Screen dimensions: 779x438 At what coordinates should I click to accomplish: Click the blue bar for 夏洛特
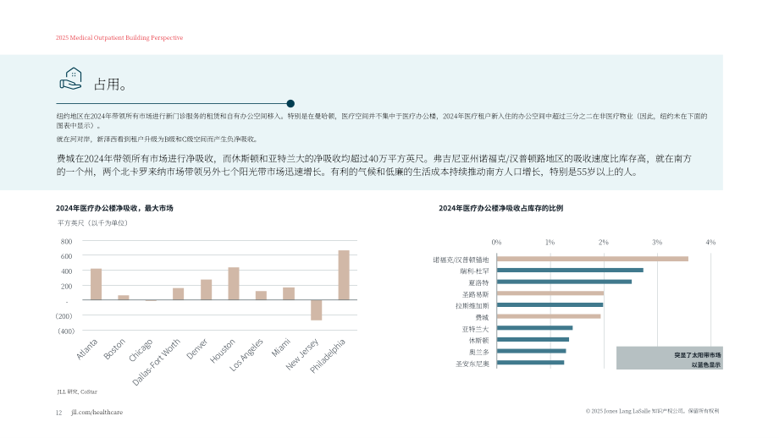click(x=565, y=282)
